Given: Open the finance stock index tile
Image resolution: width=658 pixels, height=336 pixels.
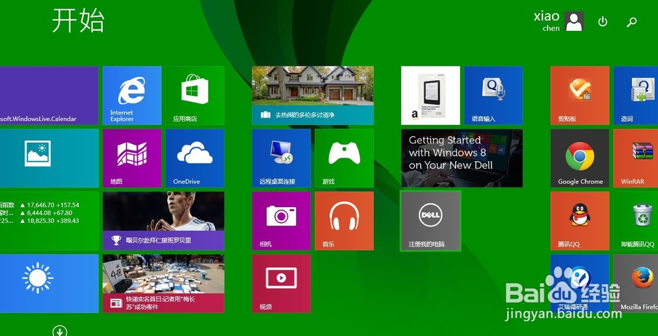Looking at the screenshot, I should pyautogui.click(x=49, y=221).
